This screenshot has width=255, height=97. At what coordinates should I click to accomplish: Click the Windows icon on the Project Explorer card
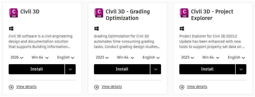[x=182, y=29]
